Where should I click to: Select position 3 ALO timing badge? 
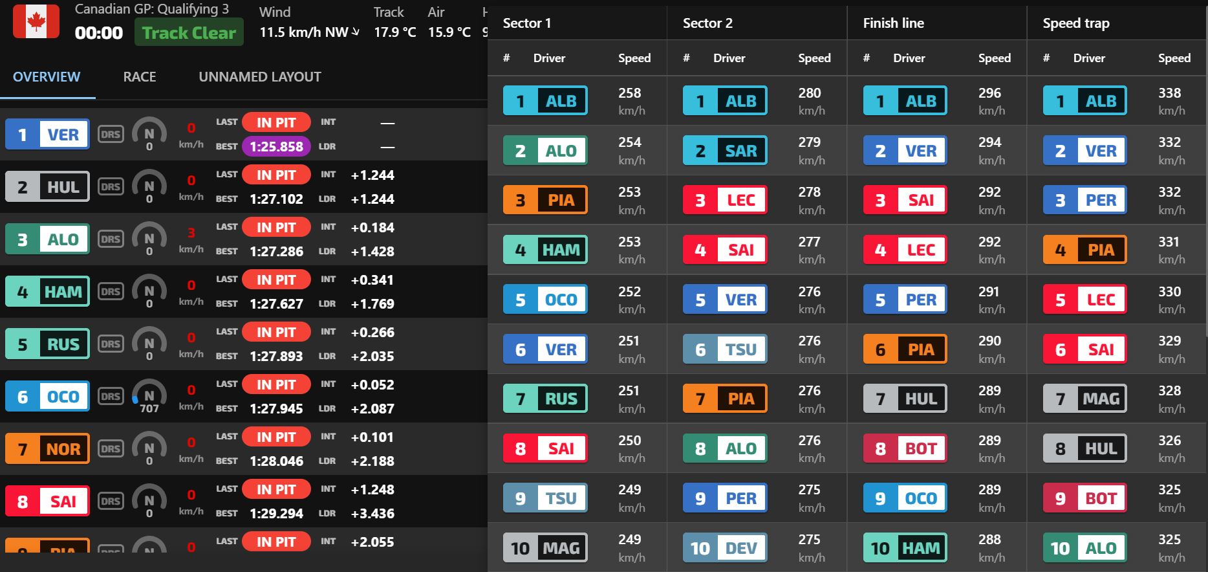coord(47,239)
